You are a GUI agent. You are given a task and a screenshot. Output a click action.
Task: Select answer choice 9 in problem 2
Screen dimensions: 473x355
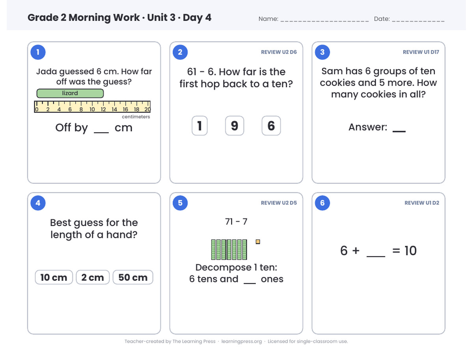pos(235,125)
